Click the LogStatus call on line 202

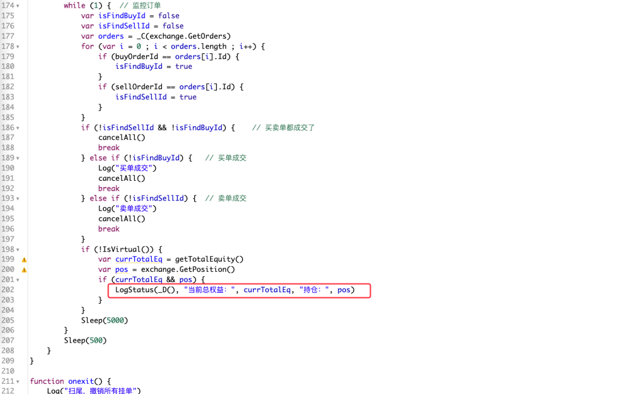pos(235,290)
